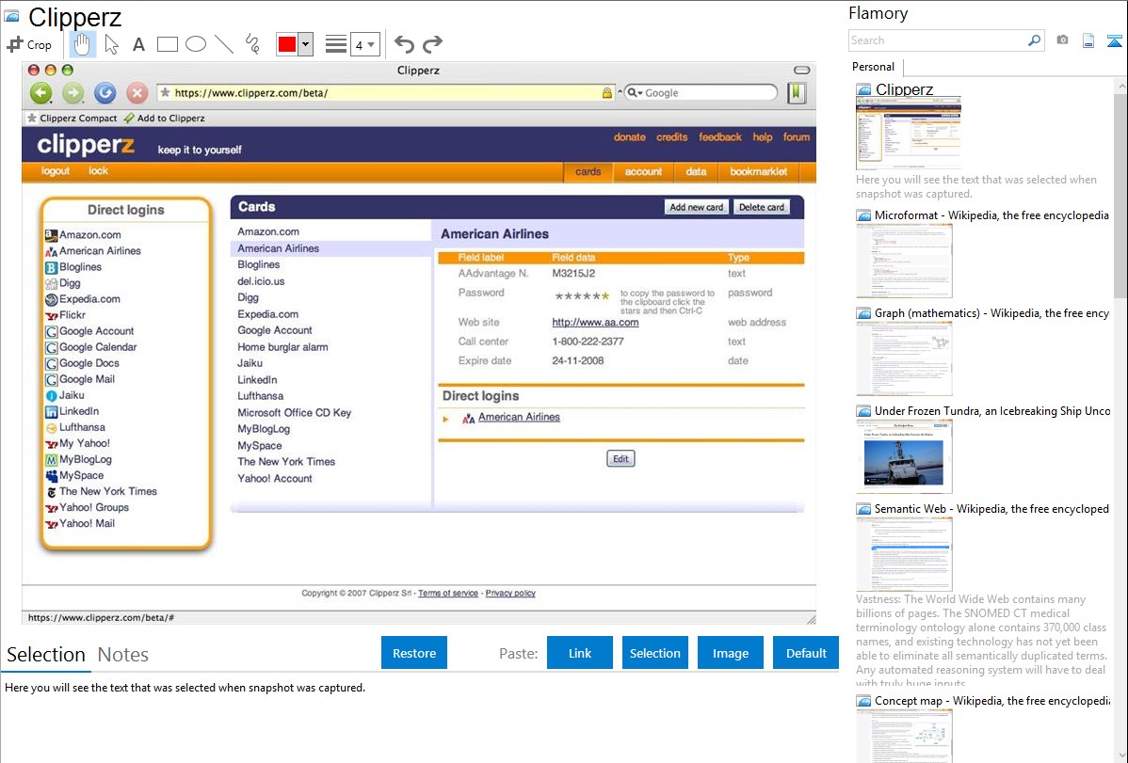This screenshot has height=763, width=1128.
Task: Focus the Flamory search field
Action: click(938, 40)
